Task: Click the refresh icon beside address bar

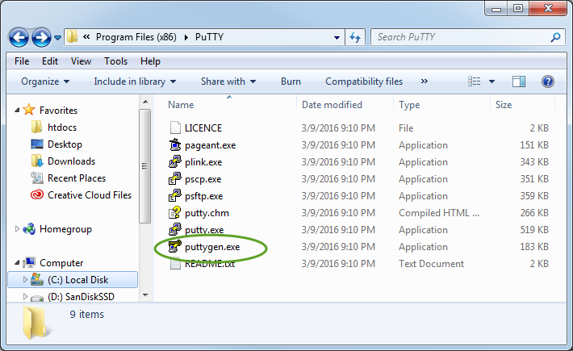Action: (x=355, y=37)
